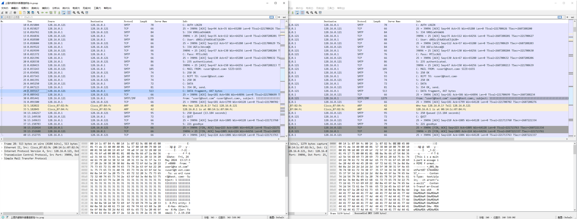The width and height of the screenshot is (577, 219).
Task: Click the Close capture file icon
Action: click(29, 13)
